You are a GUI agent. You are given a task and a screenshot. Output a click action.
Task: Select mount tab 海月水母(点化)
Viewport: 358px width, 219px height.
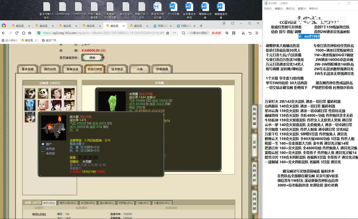(68, 203)
